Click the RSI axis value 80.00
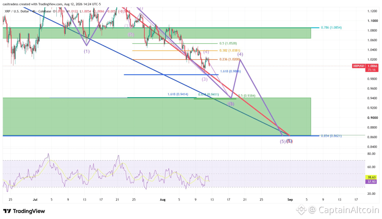The image size is (382, 219). coord(371,154)
